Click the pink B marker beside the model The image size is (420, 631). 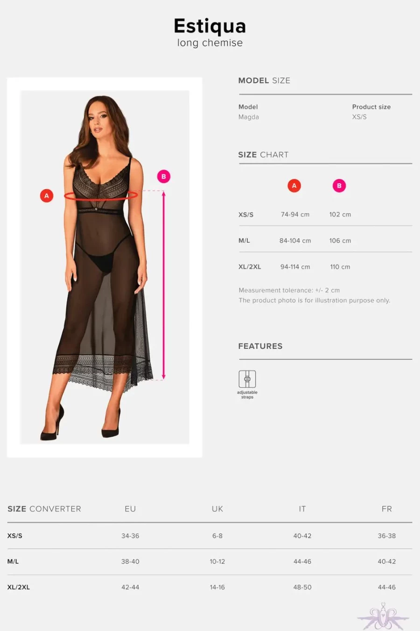click(x=164, y=177)
